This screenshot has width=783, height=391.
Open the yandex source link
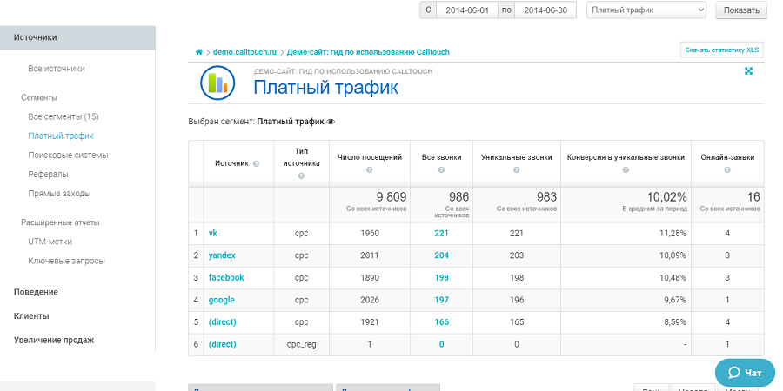pos(222,255)
